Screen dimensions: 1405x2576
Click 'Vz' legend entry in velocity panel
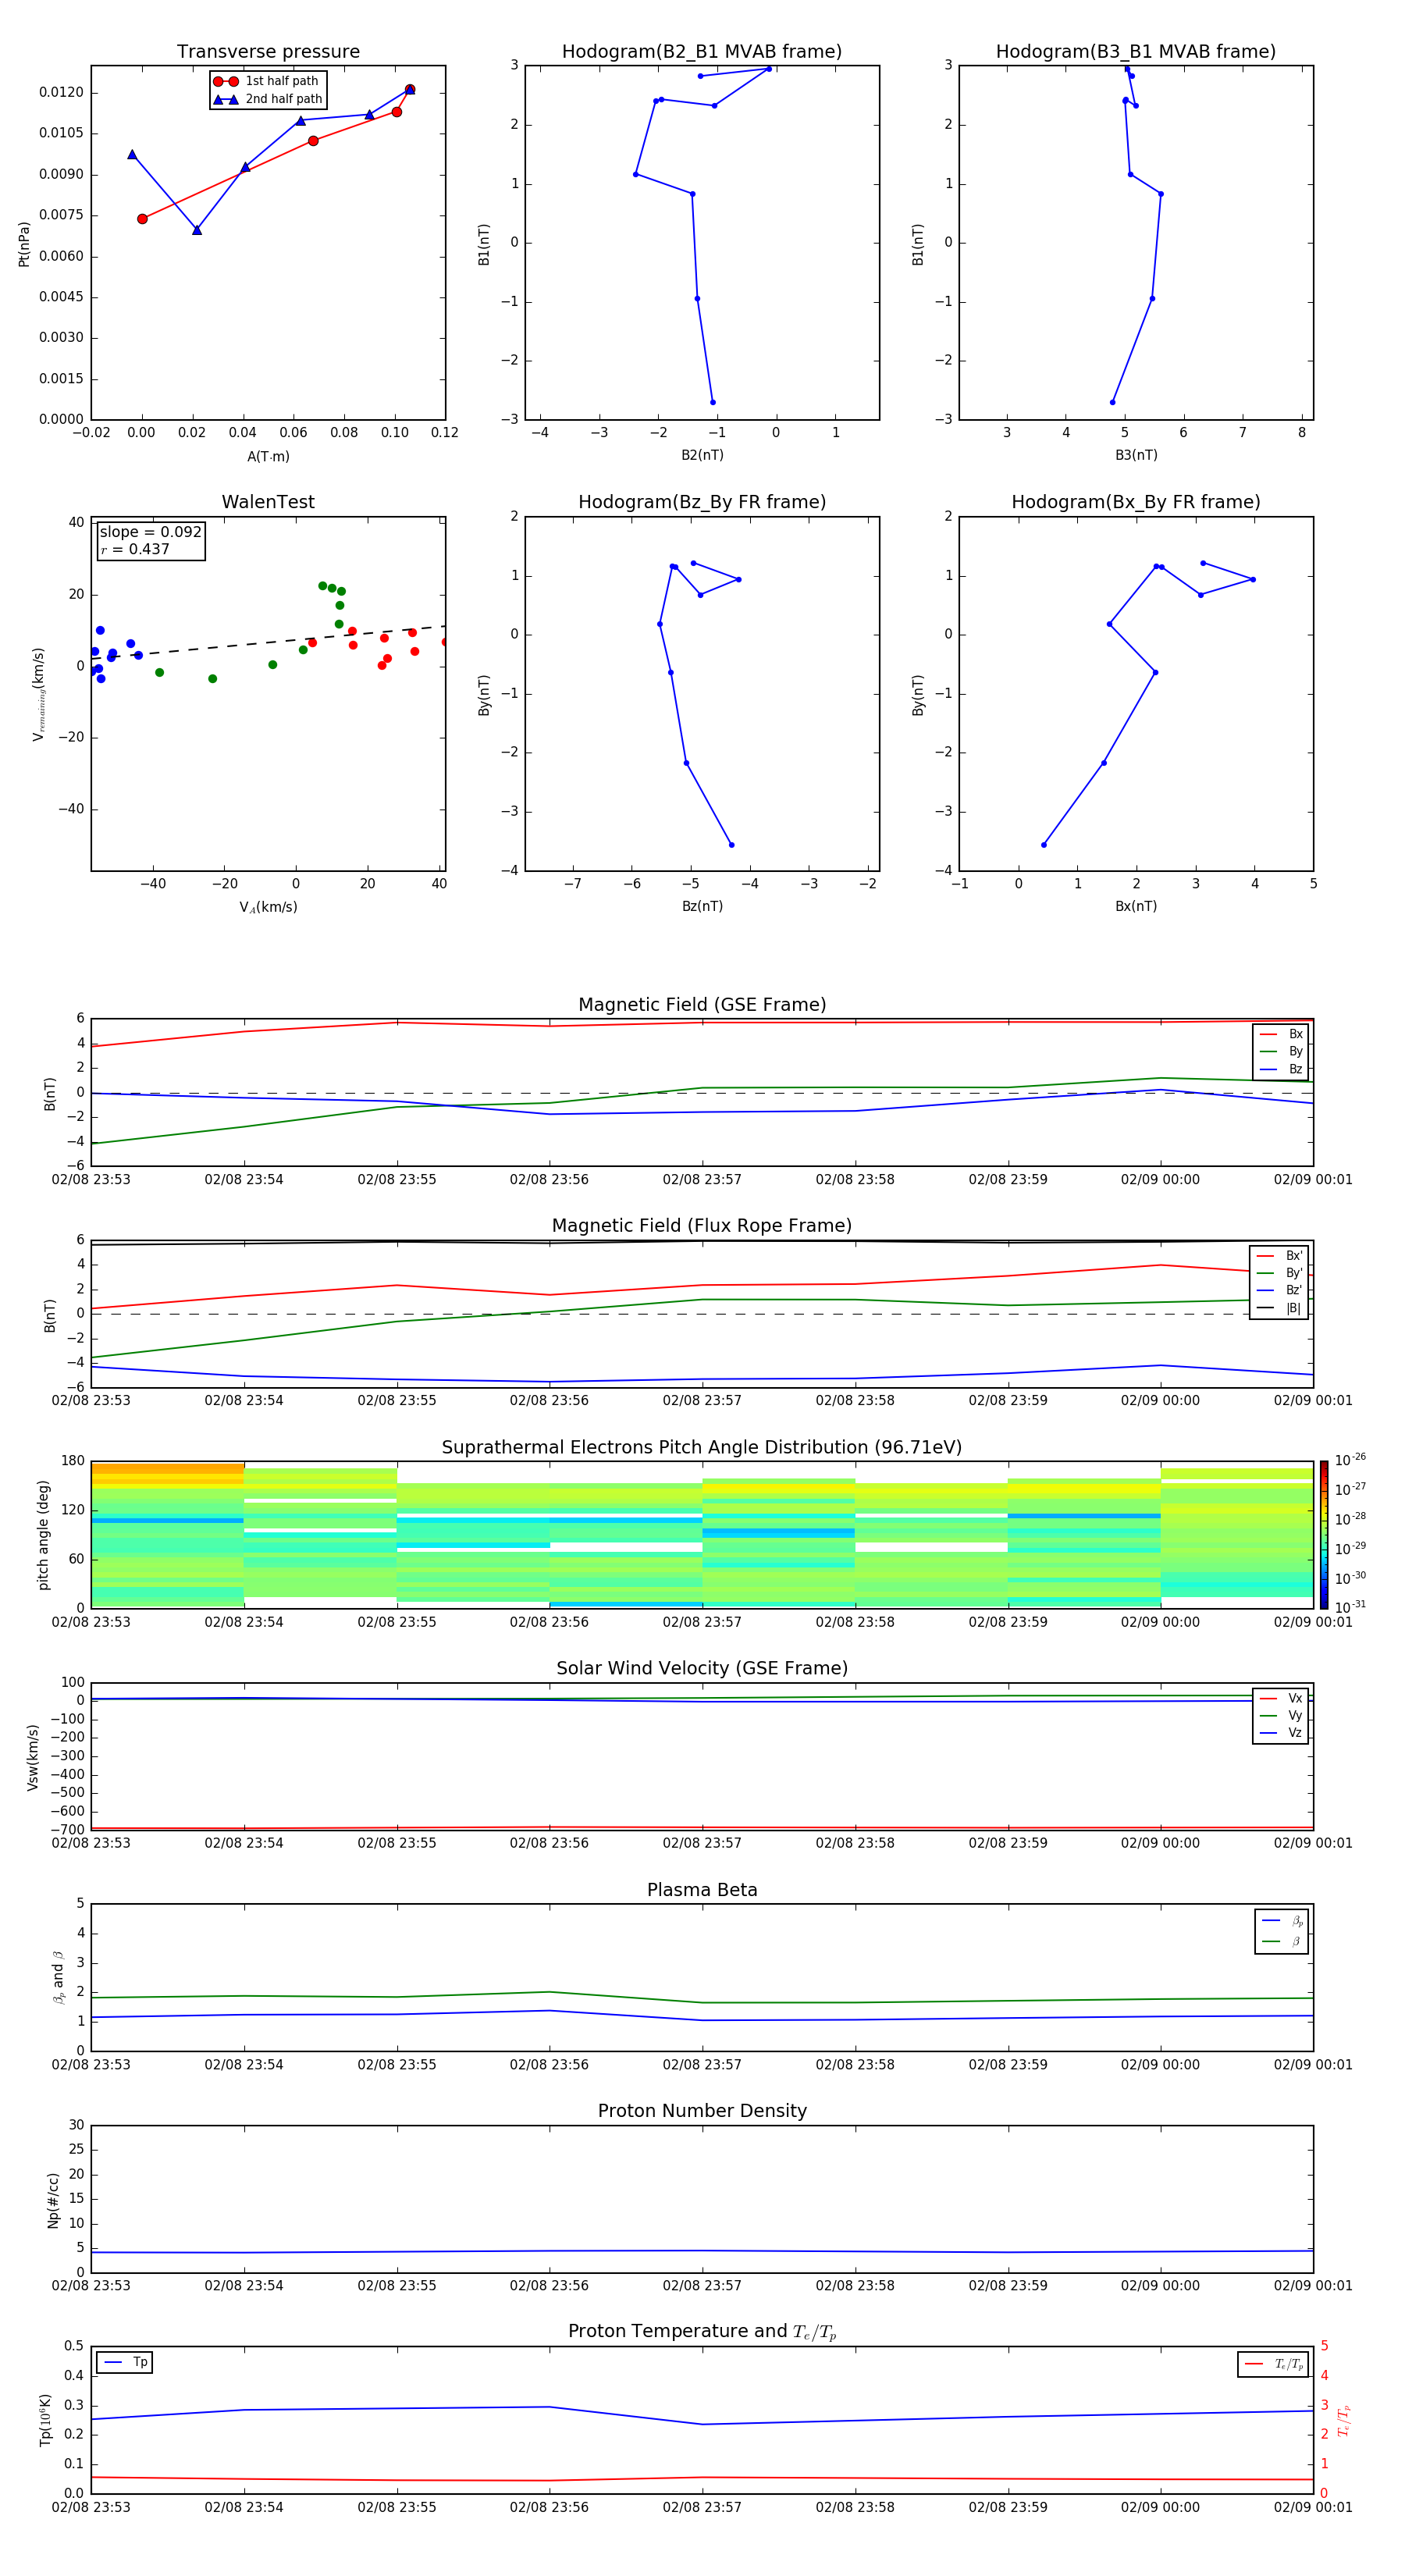click(x=1281, y=1732)
